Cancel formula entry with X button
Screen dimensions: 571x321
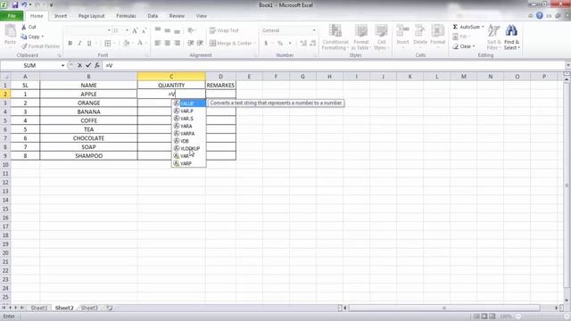pyautogui.click(x=79, y=65)
